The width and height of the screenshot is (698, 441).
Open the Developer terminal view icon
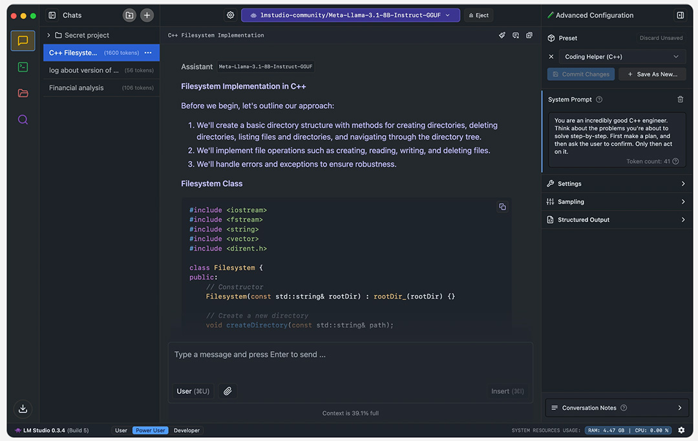pos(23,67)
